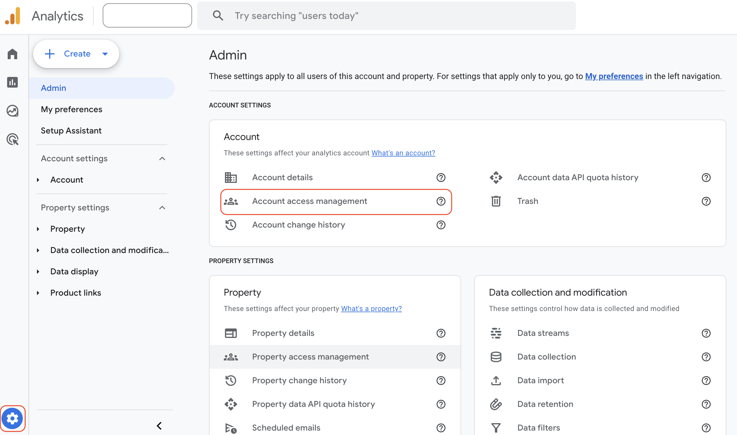Viewport: 737px width, 435px height.
Task: Collapse the Property settings section
Action: [x=162, y=208]
